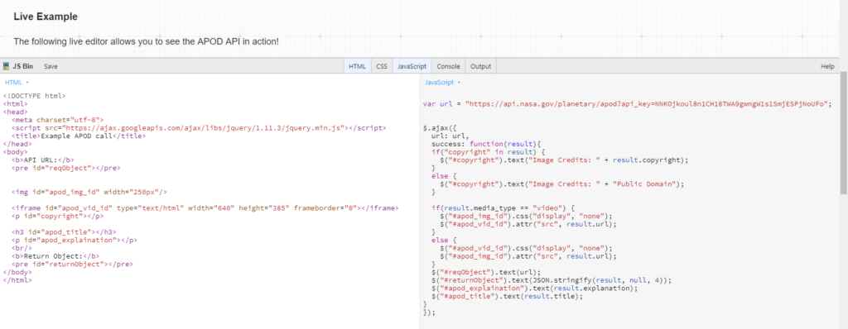Click the result.title code line

click(507, 297)
